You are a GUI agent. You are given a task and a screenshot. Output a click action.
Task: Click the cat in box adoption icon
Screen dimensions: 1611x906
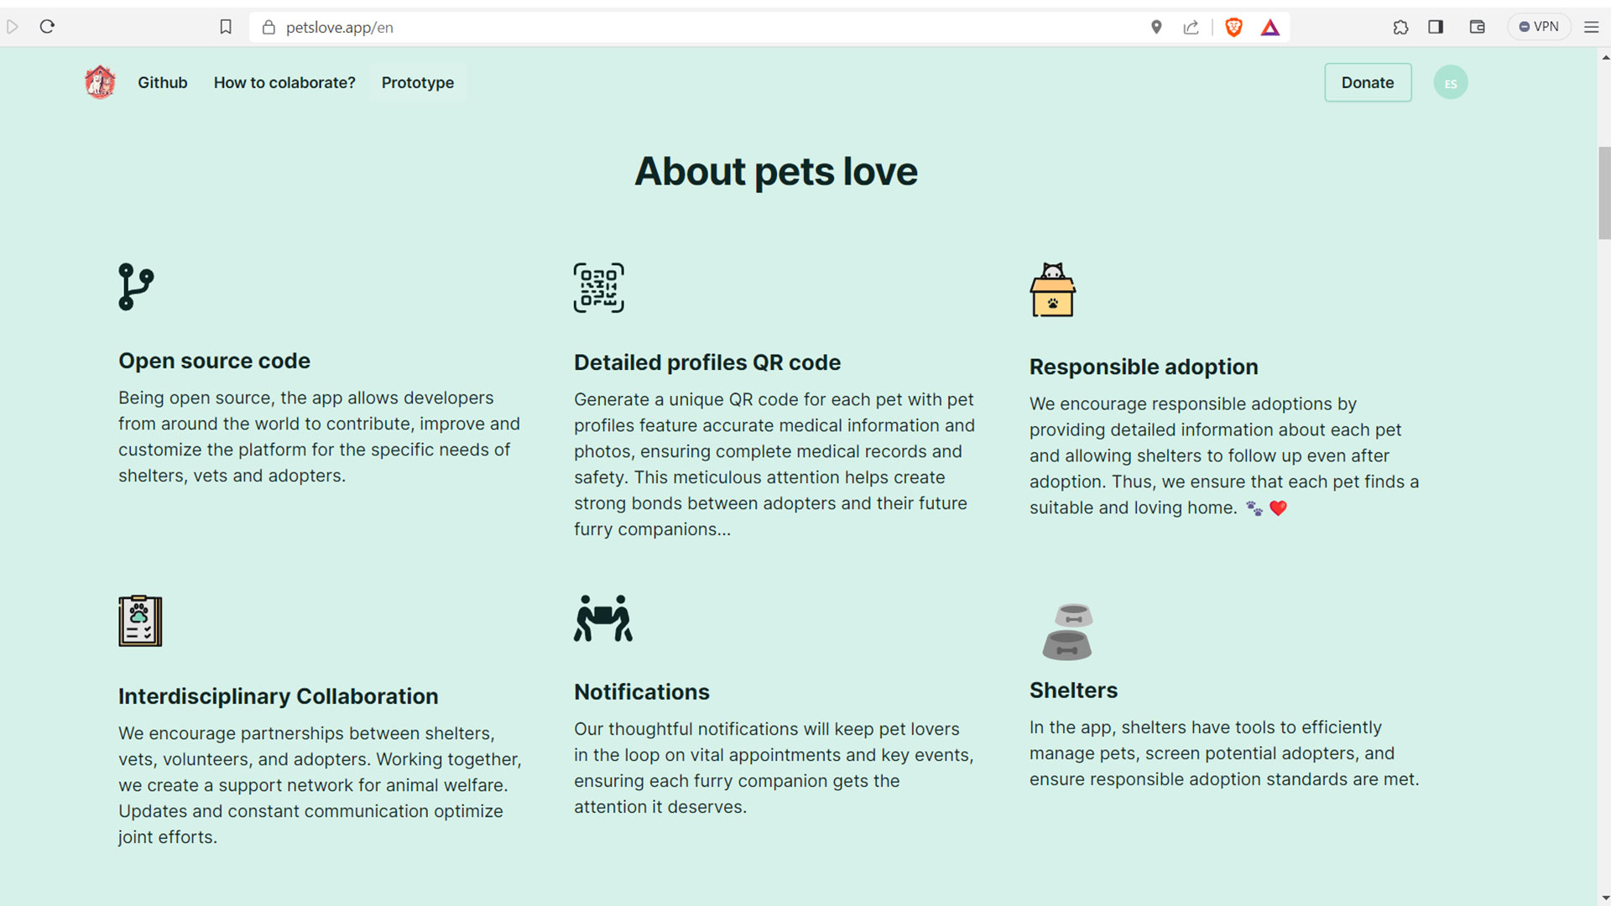coord(1052,290)
